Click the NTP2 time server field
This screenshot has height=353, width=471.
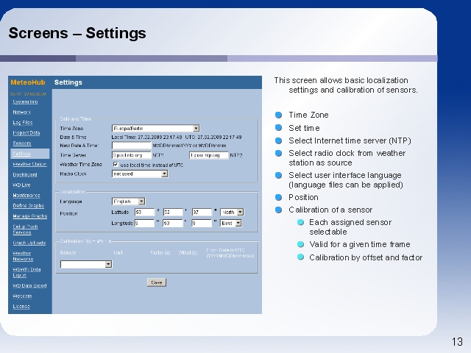pyautogui.click(x=209, y=155)
